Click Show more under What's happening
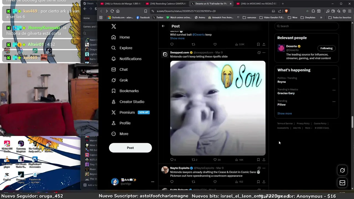354x199 pixels. coord(285,114)
